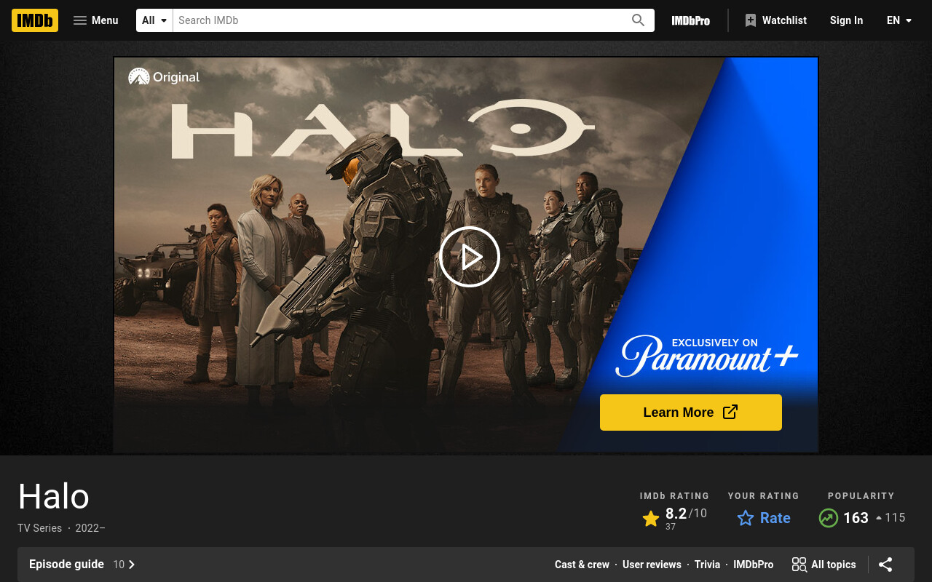The image size is (932, 582).
Task: Open the popularity trending icon 163
Action: coord(829,518)
